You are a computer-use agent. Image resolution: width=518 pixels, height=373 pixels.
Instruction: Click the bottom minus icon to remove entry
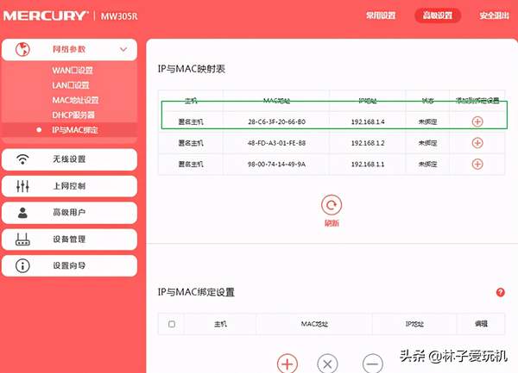(x=372, y=364)
